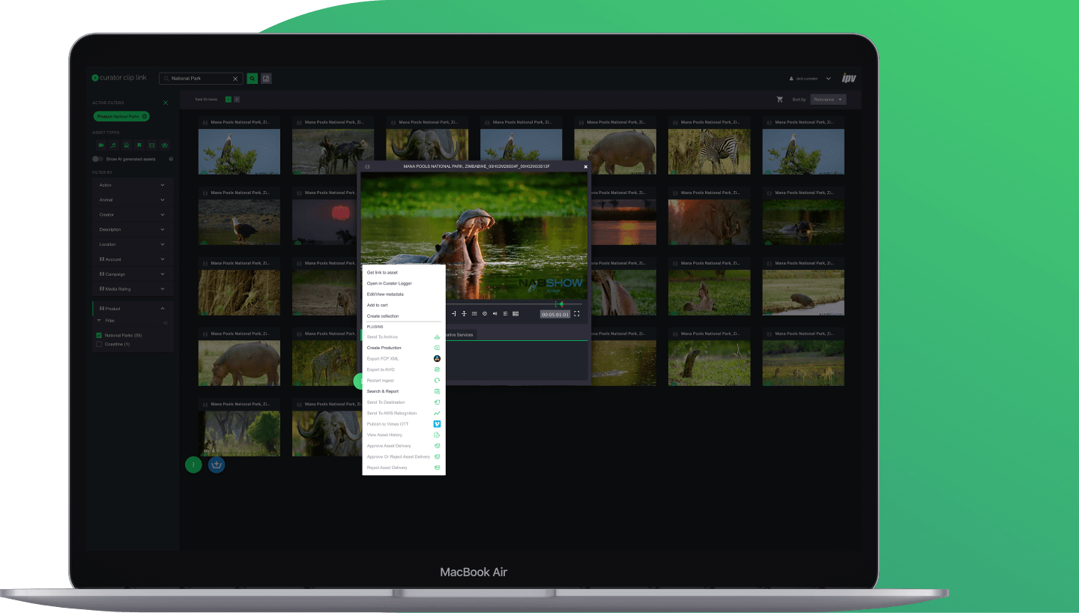
Task: Click the A-Z sort icon in Product filter
Action: coord(166,322)
